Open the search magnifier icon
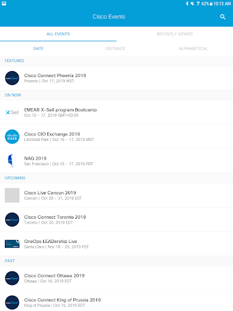The height and width of the screenshot is (311, 233). [223, 17]
